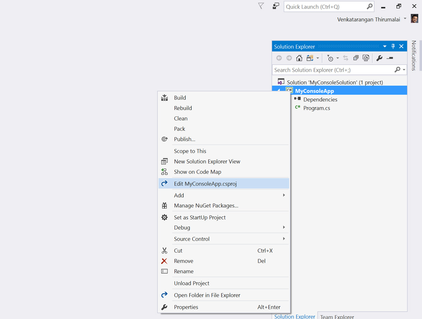Toggle auto-hide pin on Solution Explorer
The width and height of the screenshot is (422, 319).
click(393, 46)
